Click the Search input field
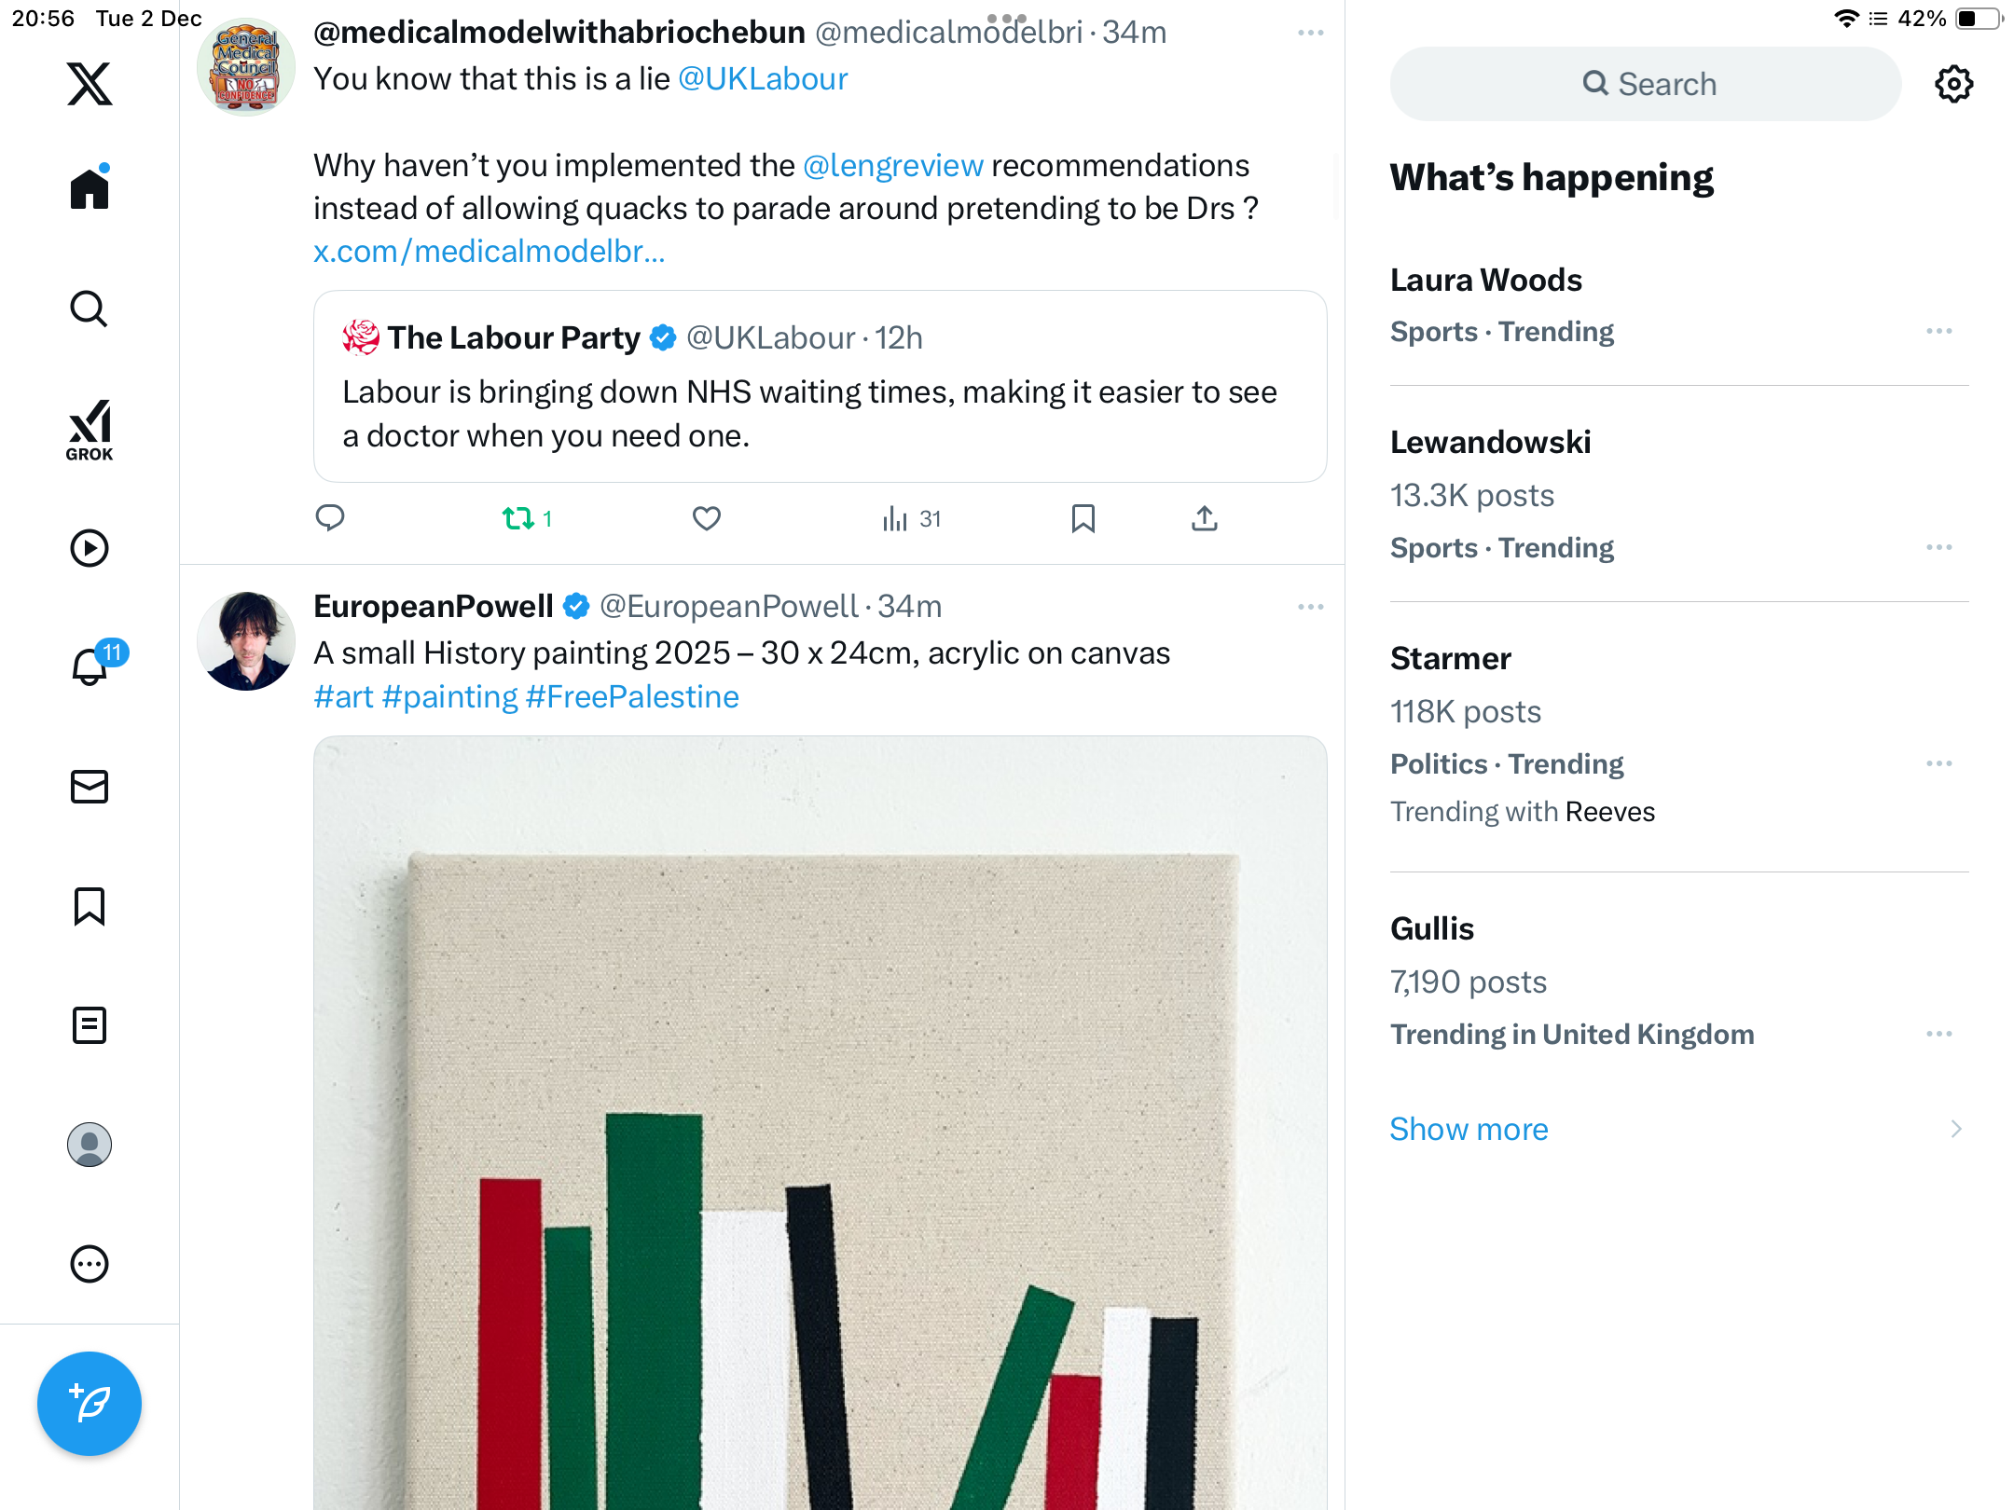The width and height of the screenshot is (2014, 1510). pyautogui.click(x=1646, y=84)
